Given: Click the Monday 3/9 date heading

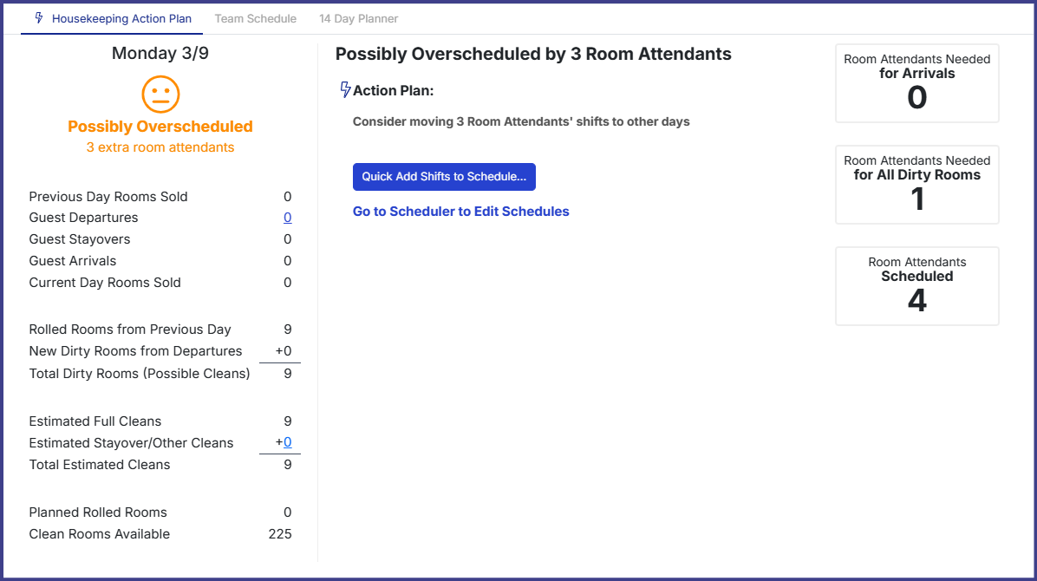Looking at the screenshot, I should tap(160, 54).
